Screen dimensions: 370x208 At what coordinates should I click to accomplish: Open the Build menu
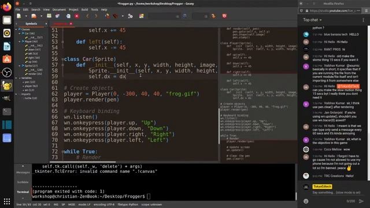coord(84,10)
